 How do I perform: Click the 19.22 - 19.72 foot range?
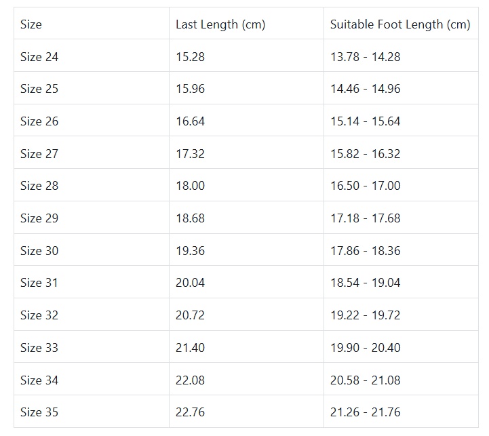click(x=366, y=315)
